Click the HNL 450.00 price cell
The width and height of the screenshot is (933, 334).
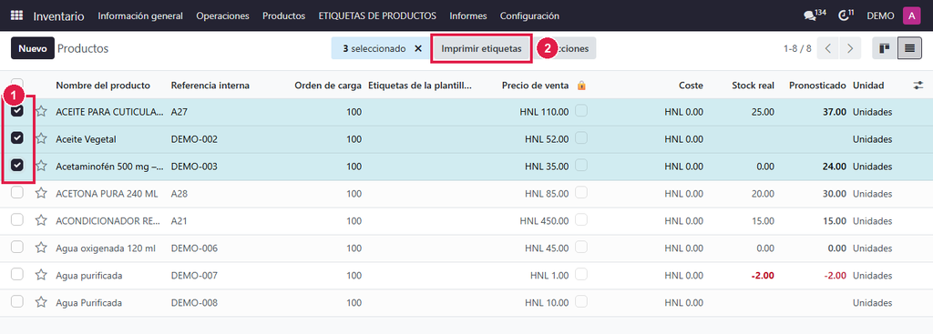tap(544, 221)
